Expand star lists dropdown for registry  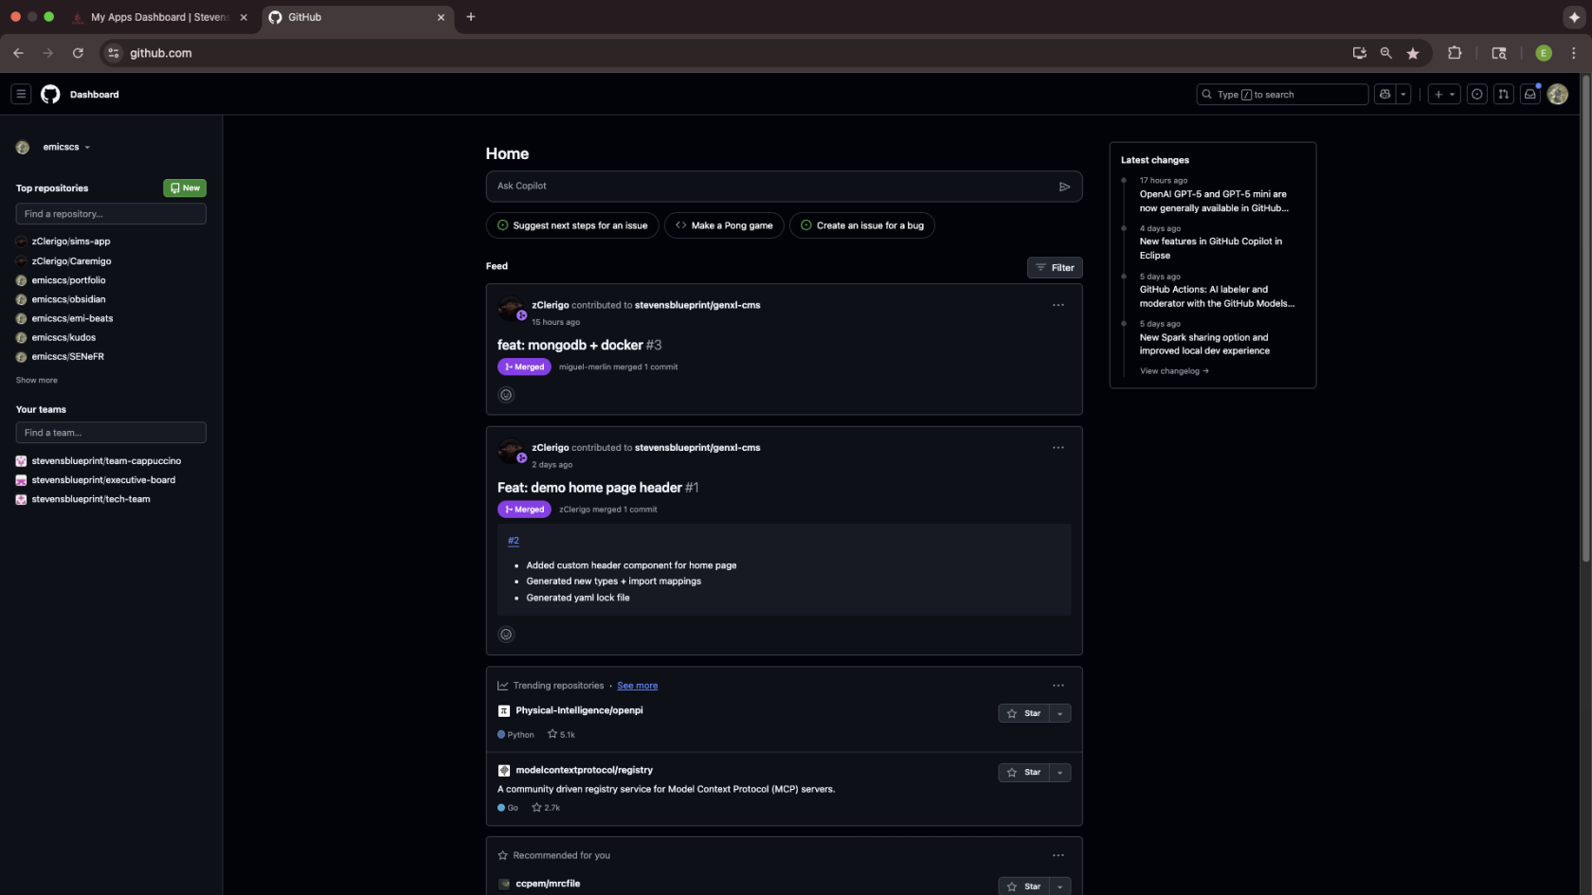[x=1060, y=773]
